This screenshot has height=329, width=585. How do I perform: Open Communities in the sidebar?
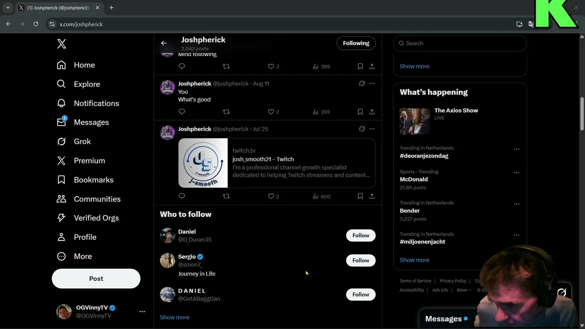pos(89,199)
